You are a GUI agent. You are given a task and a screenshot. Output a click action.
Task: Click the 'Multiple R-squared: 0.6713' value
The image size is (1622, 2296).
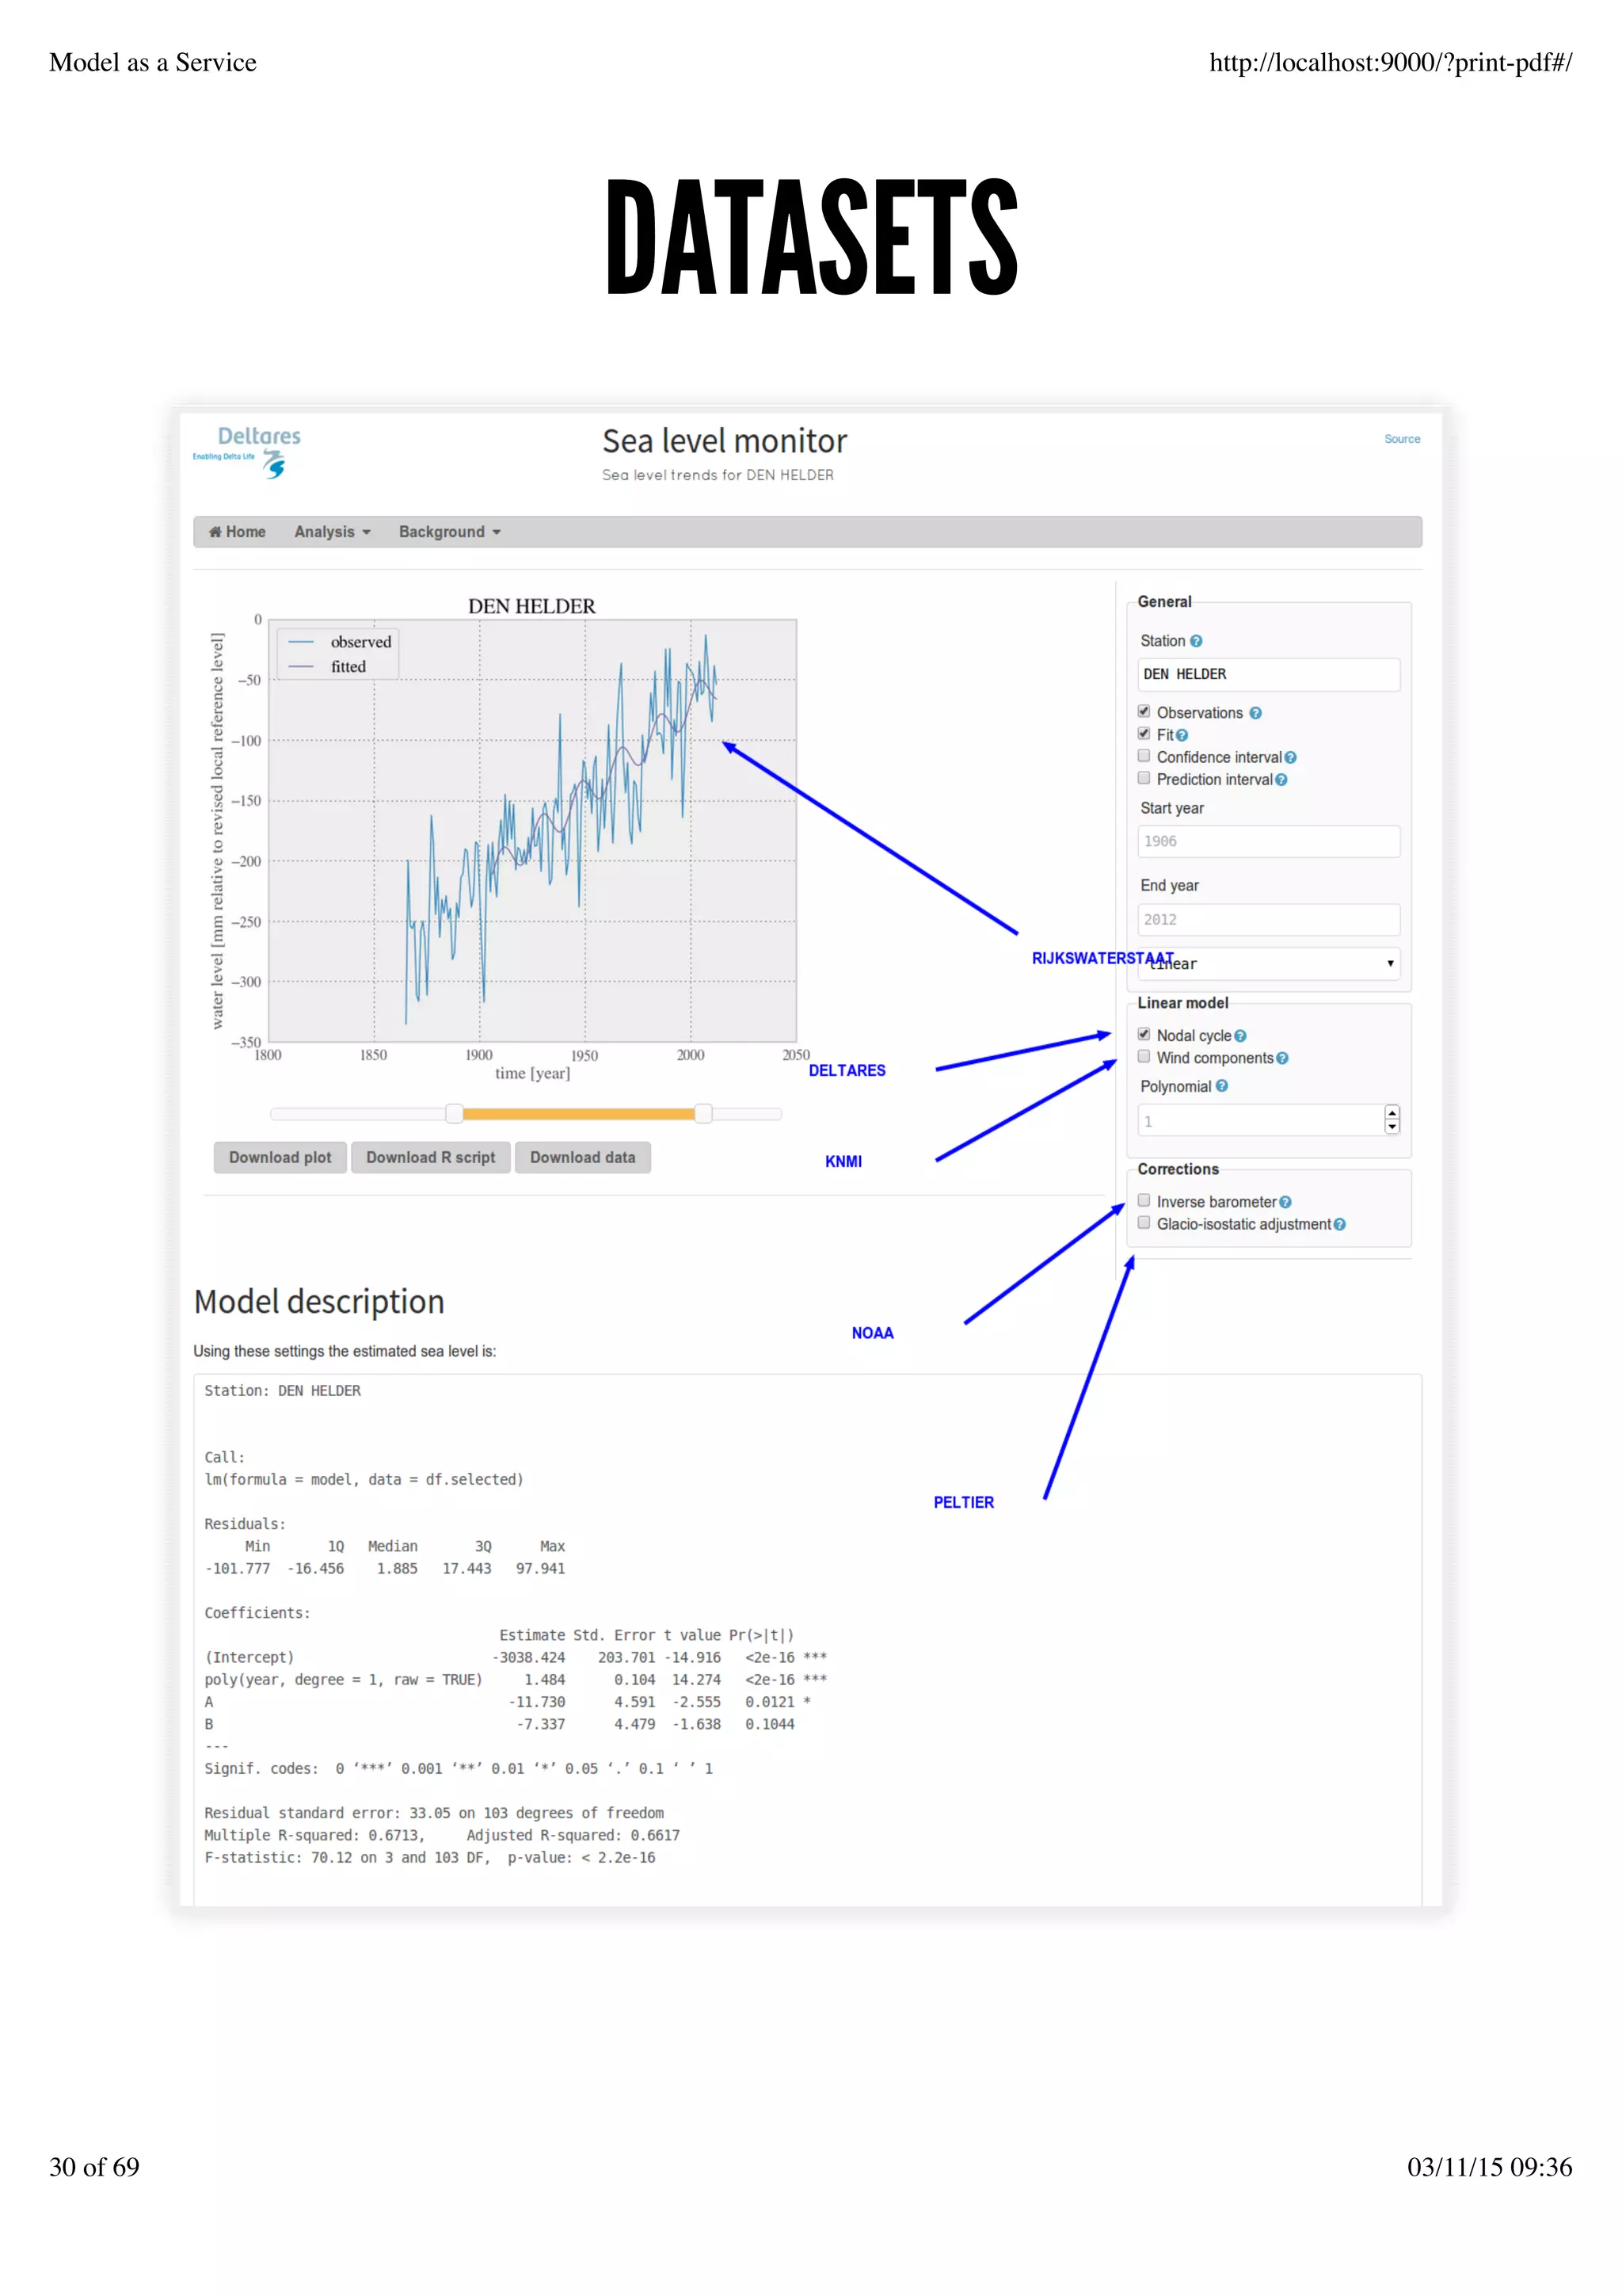click(x=314, y=1835)
